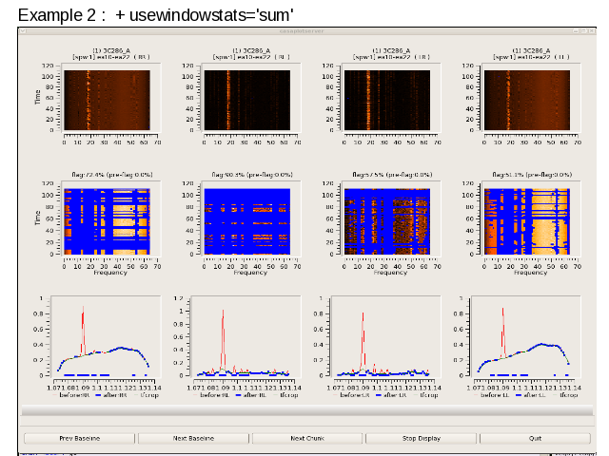Click the progress bar above the buttons
609x456 pixels.
[307, 412]
